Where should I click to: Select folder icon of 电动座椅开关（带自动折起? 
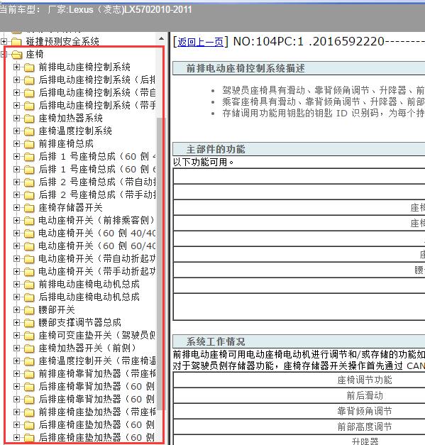point(29,259)
